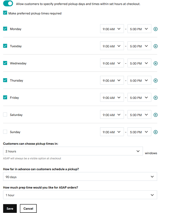Enable the Sunday checkbox
The image size is (169, 213).
click(x=5, y=132)
